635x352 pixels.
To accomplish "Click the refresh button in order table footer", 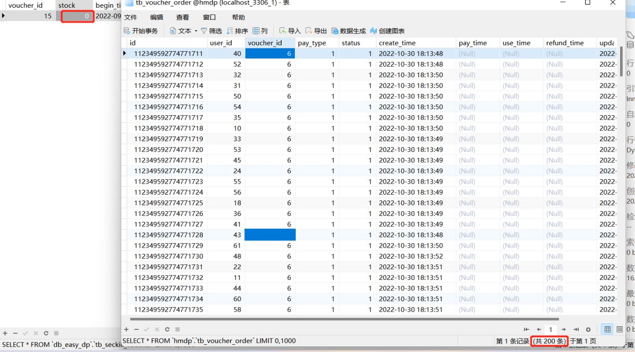I will coord(167,329).
